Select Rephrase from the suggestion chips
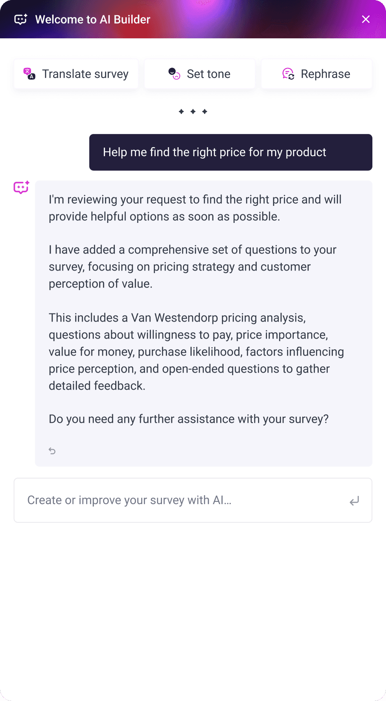This screenshot has height=701, width=386. [316, 74]
